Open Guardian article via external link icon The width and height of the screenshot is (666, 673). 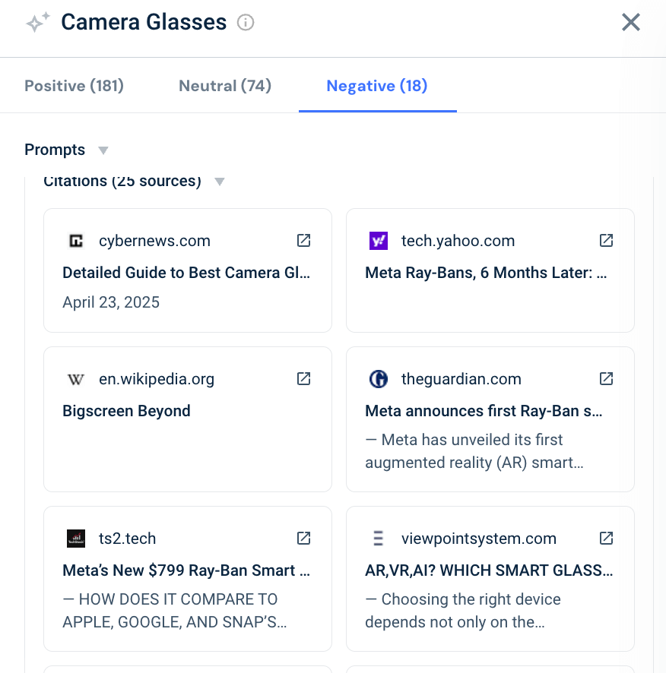(606, 378)
